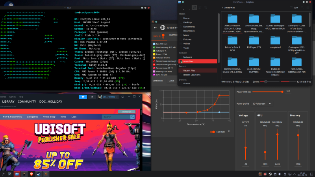
Task: Toggle the Temperature (junction) checkbox
Action: [154, 65]
